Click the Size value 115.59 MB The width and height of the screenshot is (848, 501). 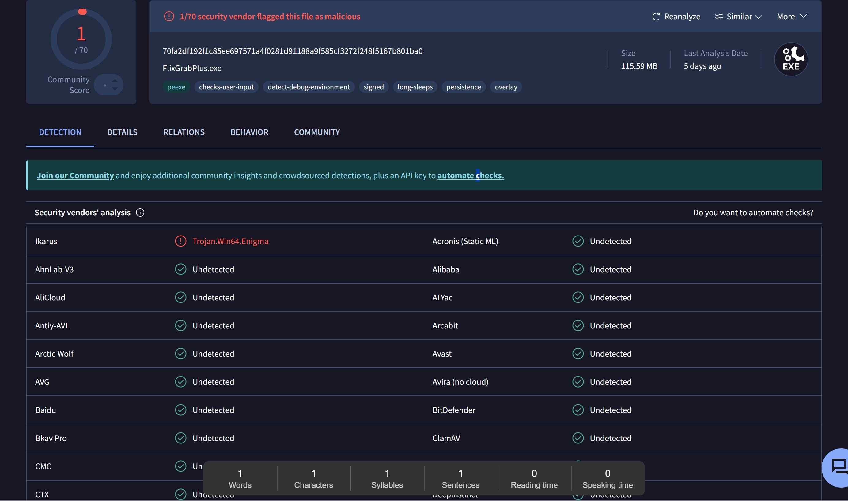(639, 66)
